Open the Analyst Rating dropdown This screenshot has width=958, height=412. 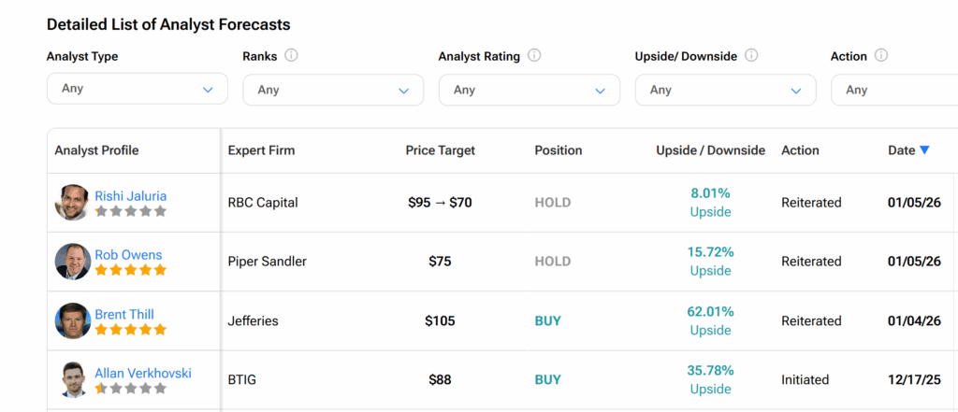click(x=529, y=90)
